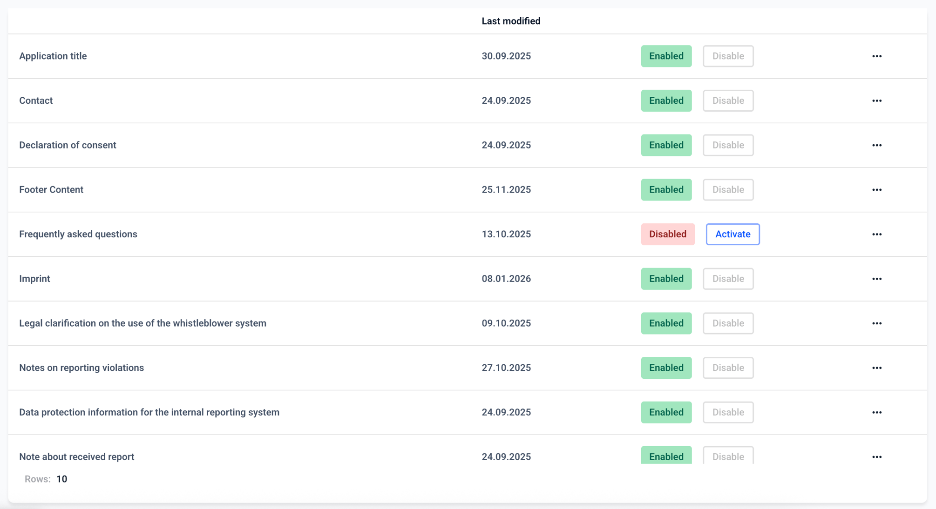Viewport: 936px width, 509px height.
Task: Open more options for Frequently asked questions
Action: coord(877,234)
